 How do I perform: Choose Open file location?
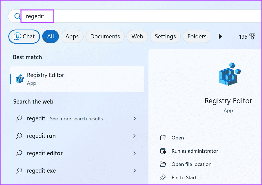point(191,164)
